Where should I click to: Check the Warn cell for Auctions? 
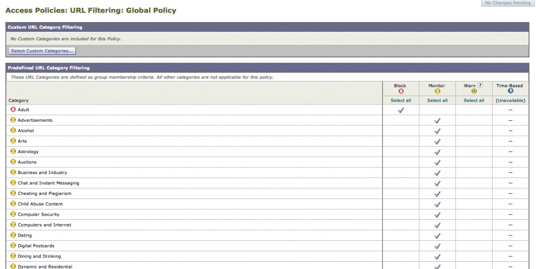[x=474, y=162]
